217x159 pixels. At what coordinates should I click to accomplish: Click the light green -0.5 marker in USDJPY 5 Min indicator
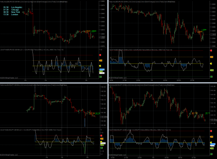[212, 148]
